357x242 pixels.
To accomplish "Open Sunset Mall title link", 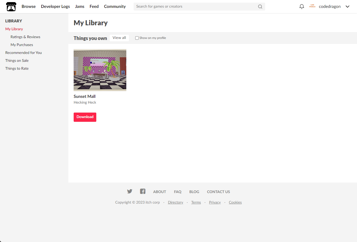I will (84, 96).
